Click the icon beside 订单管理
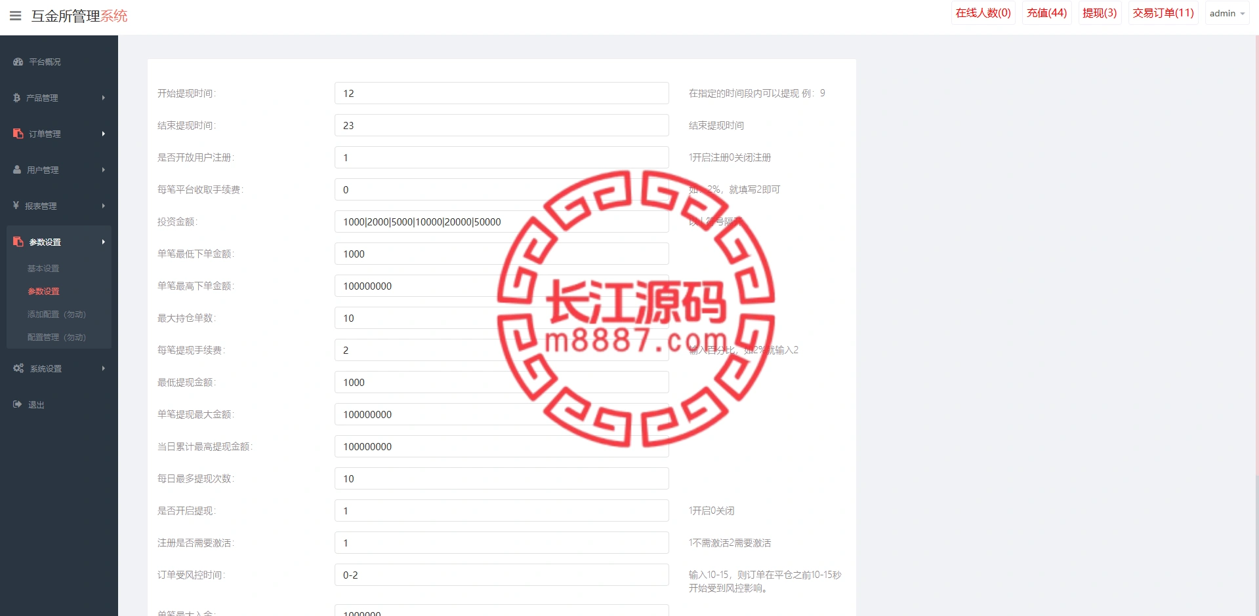This screenshot has width=1259, height=616. coord(18,134)
